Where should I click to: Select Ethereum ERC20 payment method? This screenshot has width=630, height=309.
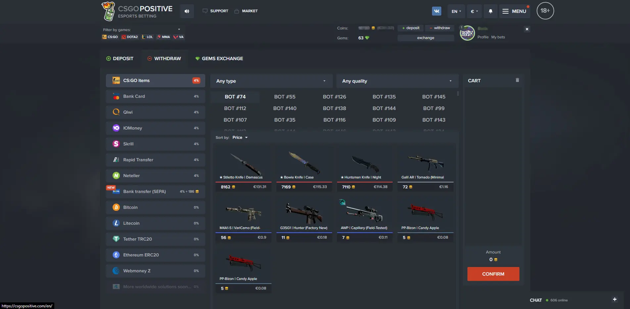point(156,255)
